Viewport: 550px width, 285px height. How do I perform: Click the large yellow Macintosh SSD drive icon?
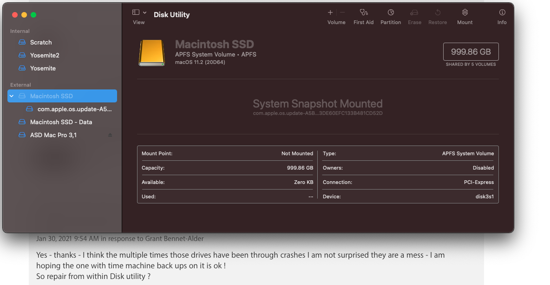coord(151,53)
